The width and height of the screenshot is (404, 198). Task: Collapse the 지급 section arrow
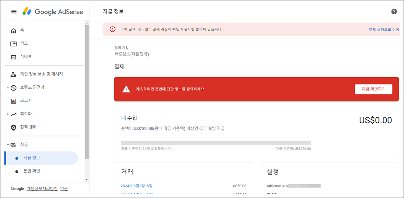[x=8, y=145]
